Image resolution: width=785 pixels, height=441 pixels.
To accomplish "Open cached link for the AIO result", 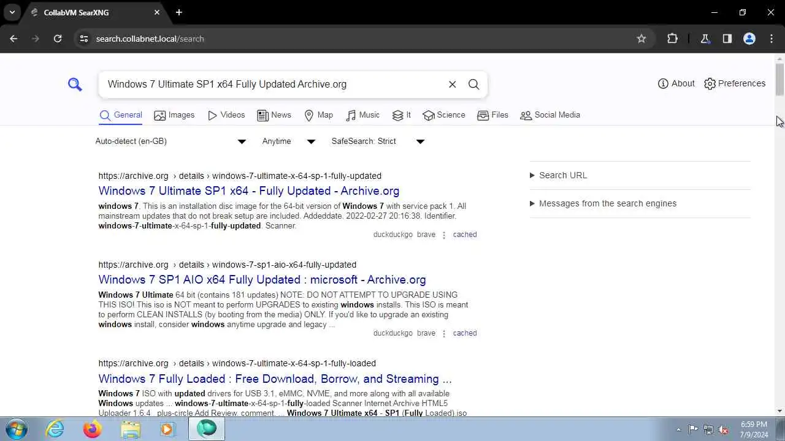I will (x=465, y=333).
